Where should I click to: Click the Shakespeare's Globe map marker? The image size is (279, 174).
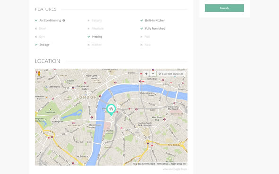point(156,94)
